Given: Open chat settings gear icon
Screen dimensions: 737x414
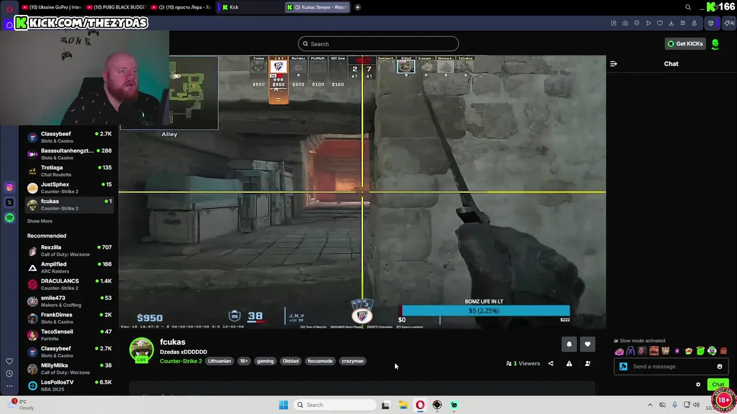Looking at the screenshot, I should 698,385.
